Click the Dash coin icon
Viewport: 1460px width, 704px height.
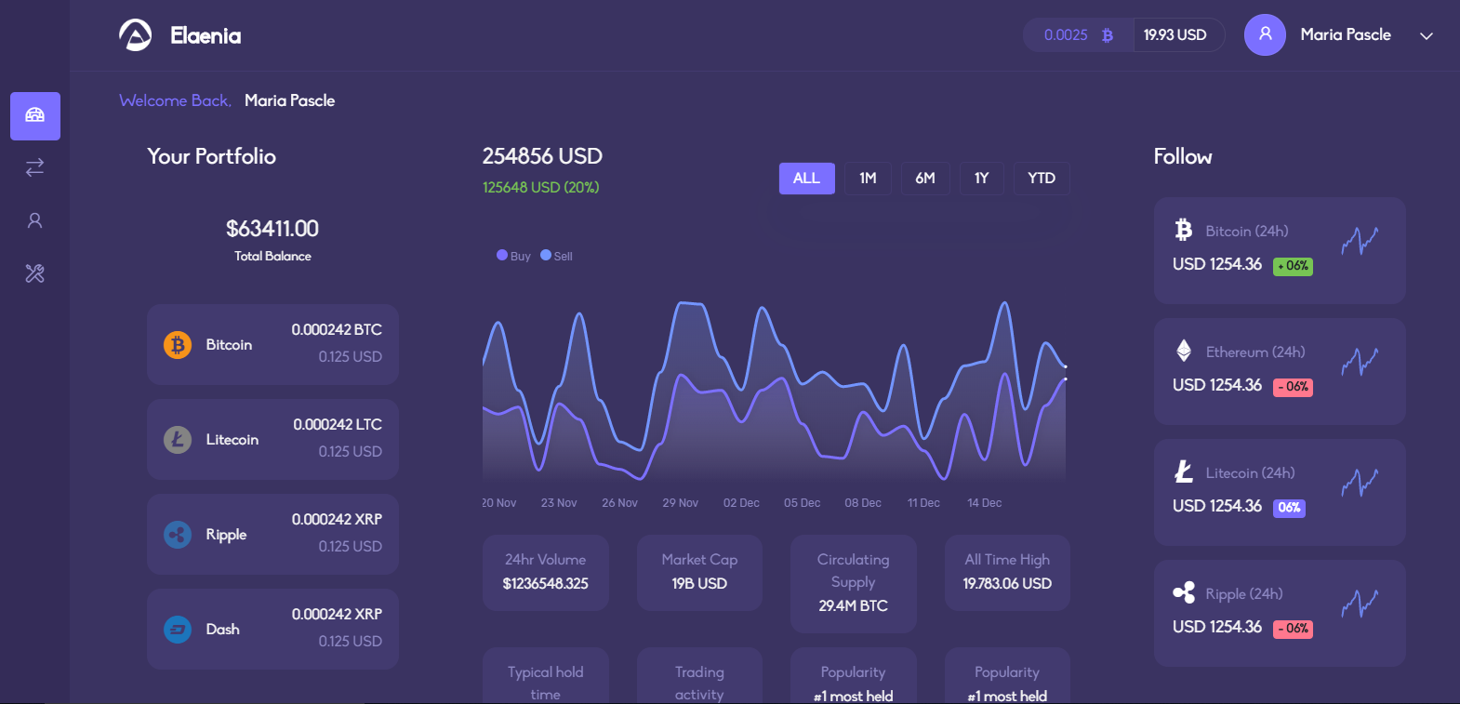point(178,630)
